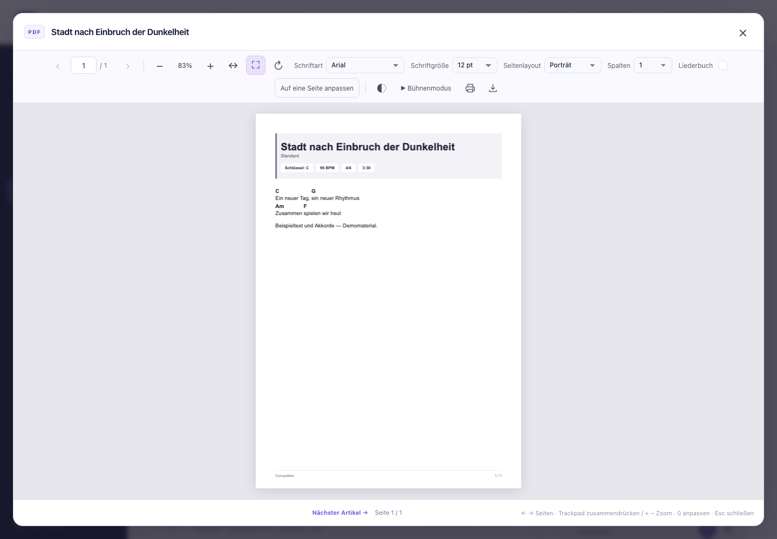Go to the next page arrow
The height and width of the screenshot is (539, 777).
pyautogui.click(x=128, y=66)
